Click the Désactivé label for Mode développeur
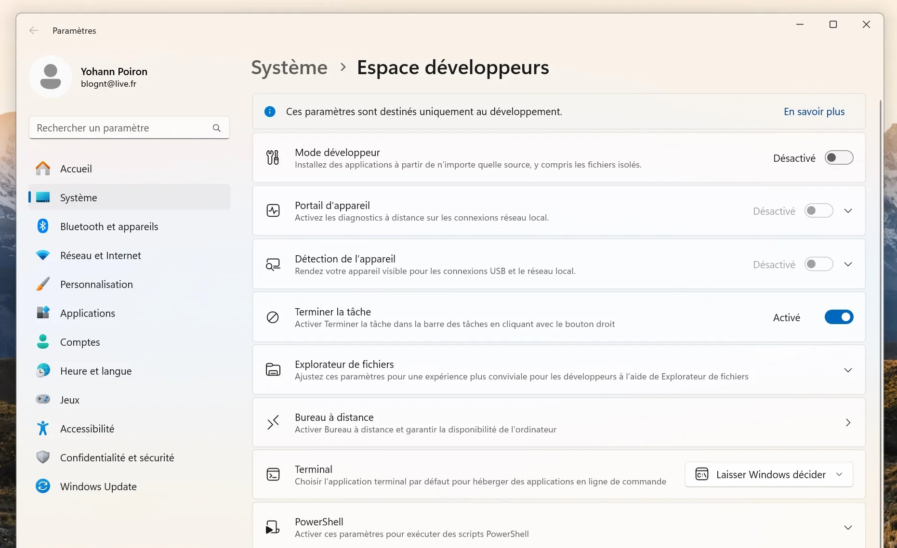897x548 pixels. click(794, 158)
